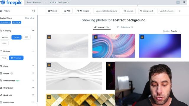189x106 pixels.
Task: Click the Color palette icon
Action: coord(1,66)
